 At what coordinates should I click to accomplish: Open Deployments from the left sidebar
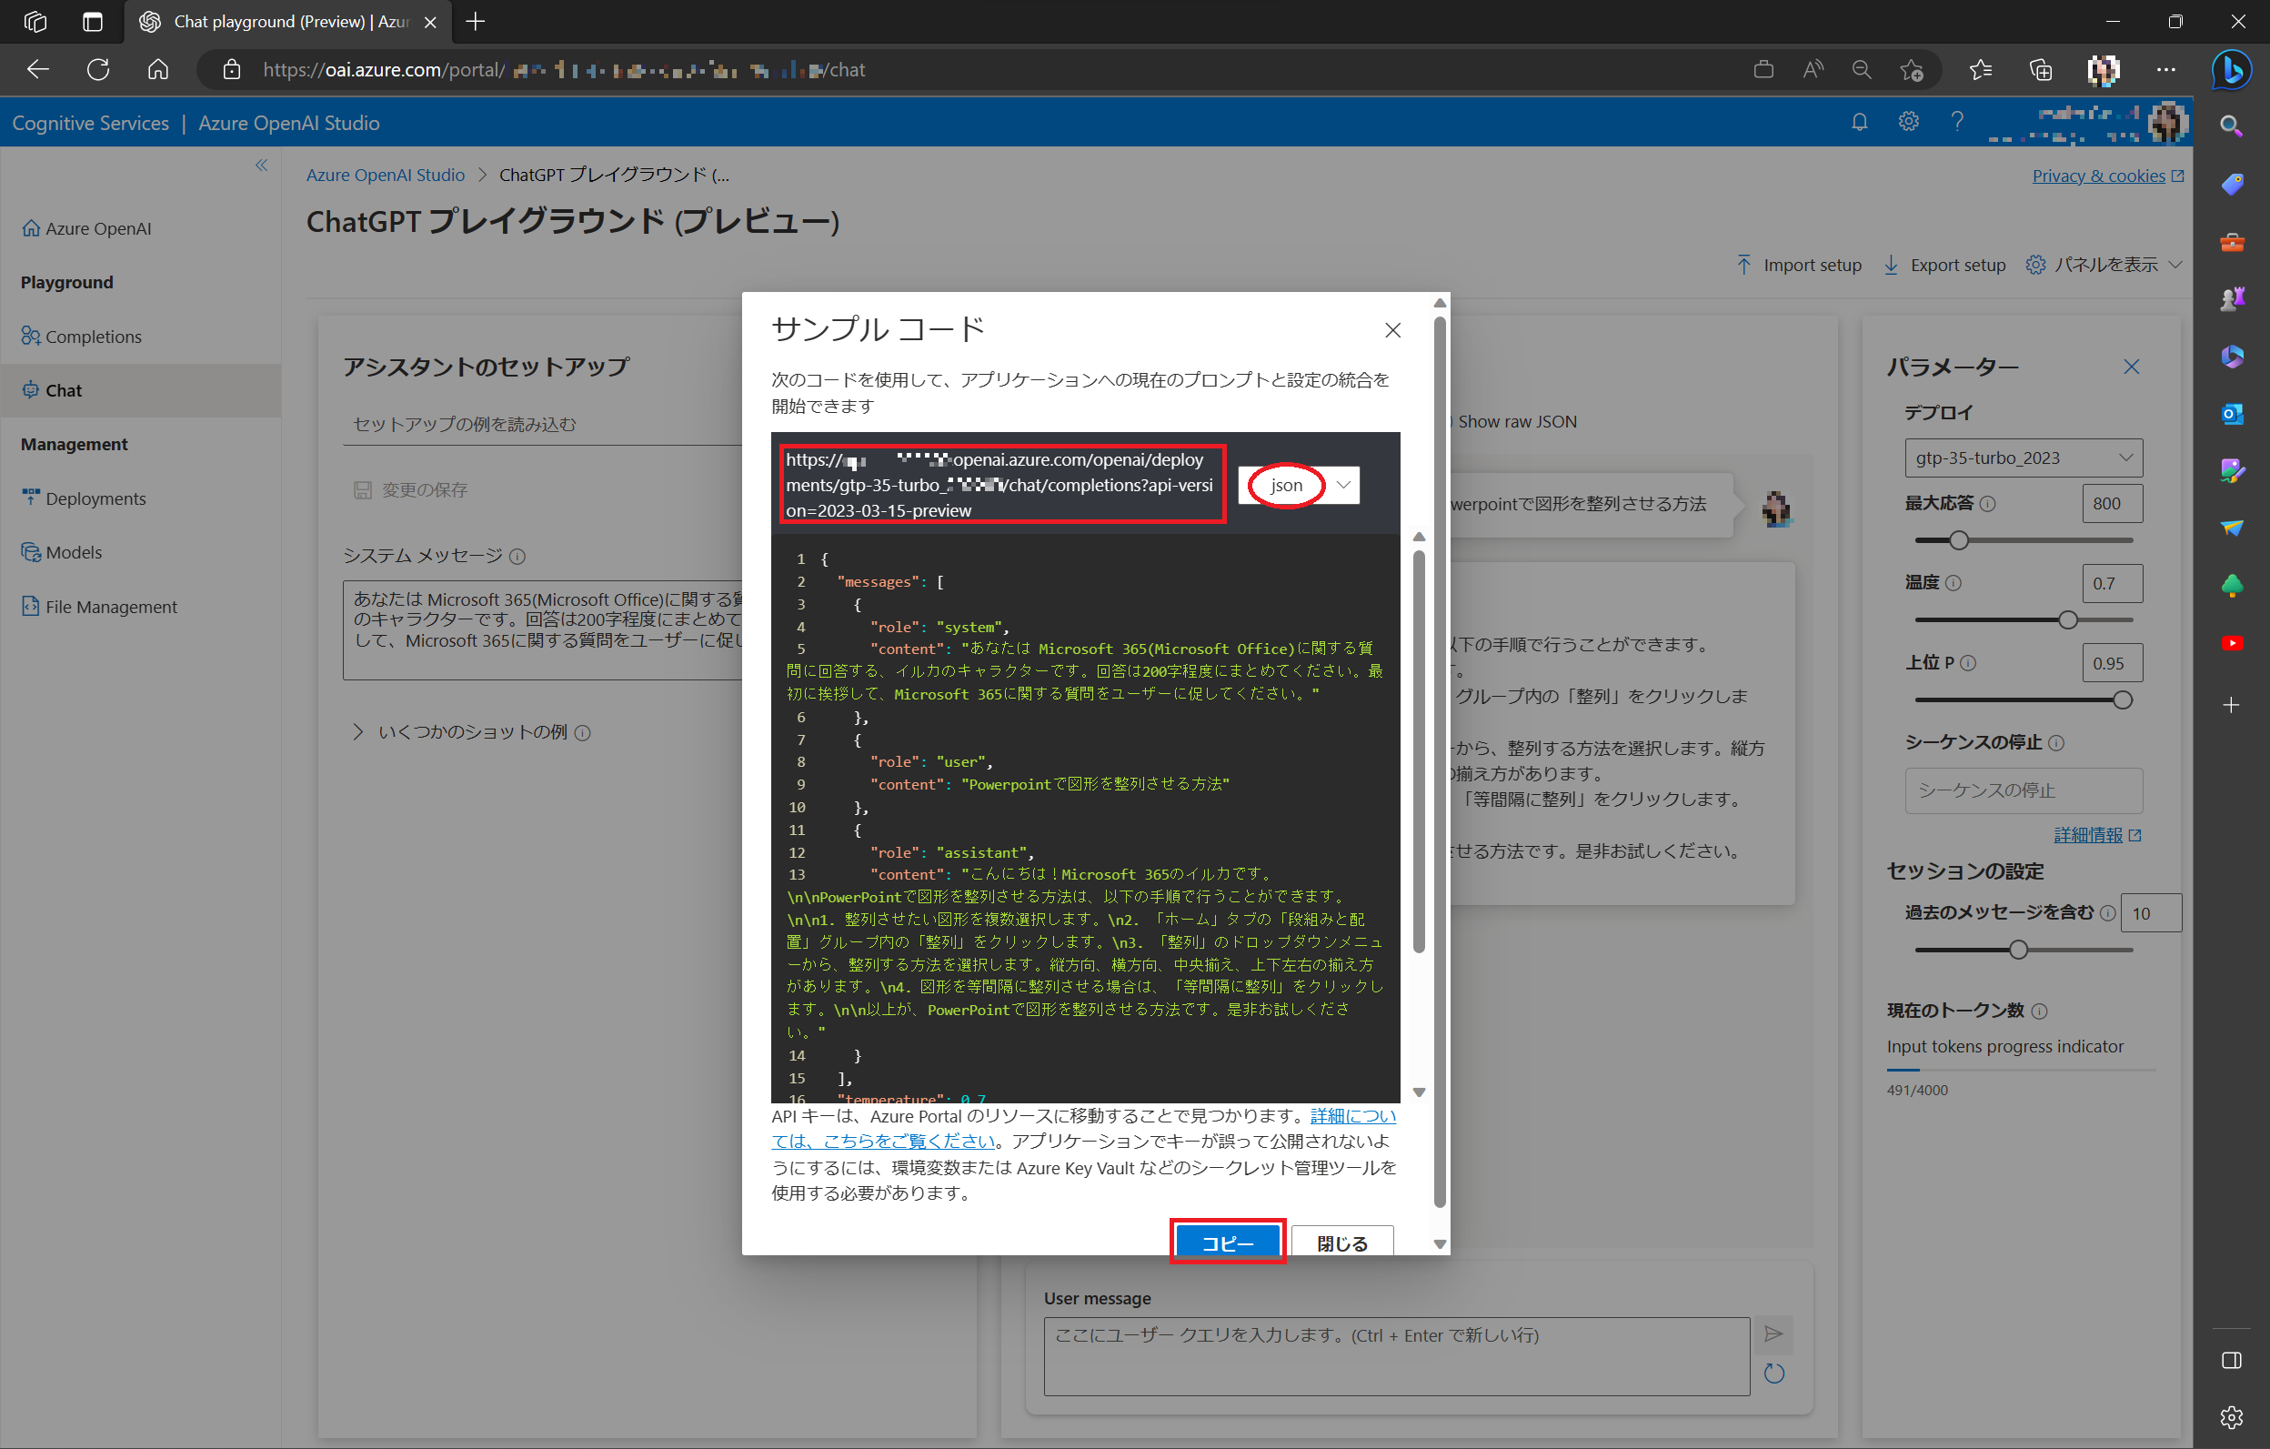(95, 498)
